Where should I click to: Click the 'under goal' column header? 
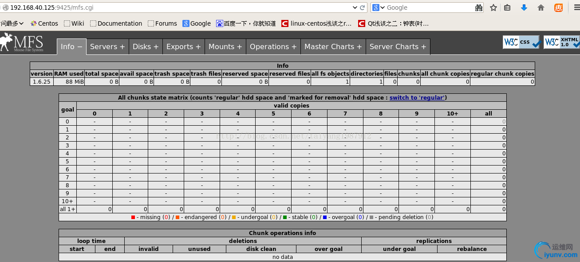(399, 249)
